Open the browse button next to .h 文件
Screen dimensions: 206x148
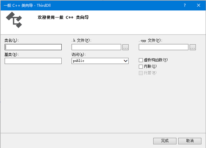[125, 47]
